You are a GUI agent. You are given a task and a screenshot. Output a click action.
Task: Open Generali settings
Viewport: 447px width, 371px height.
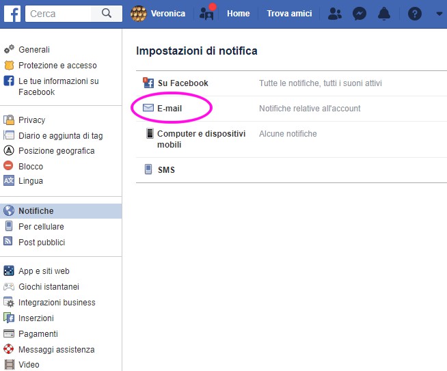[34, 50]
